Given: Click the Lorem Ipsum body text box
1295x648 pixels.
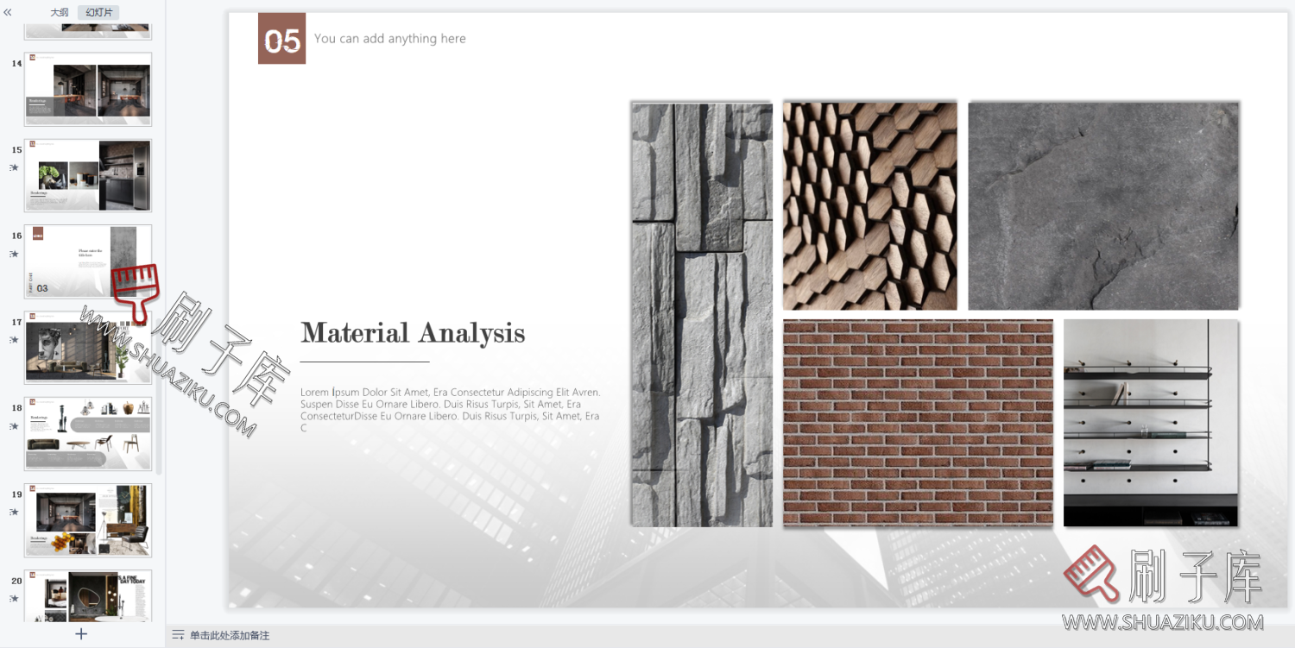Looking at the screenshot, I should tap(450, 409).
